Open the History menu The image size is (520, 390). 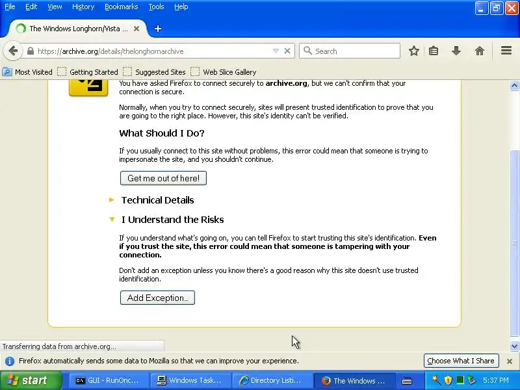point(83,6)
